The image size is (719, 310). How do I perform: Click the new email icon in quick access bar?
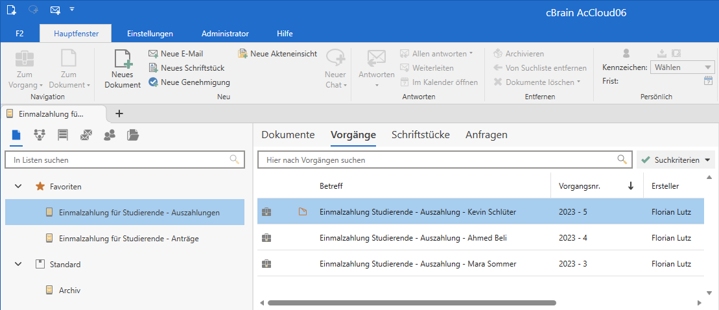tap(55, 10)
